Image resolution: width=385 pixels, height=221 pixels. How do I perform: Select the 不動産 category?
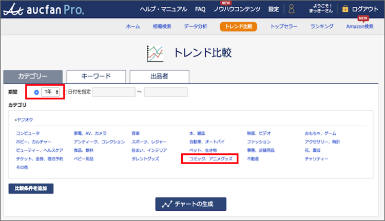[x=253, y=159]
